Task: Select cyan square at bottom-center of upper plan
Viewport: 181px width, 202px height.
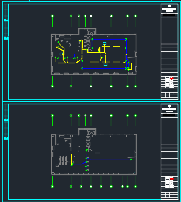Action: coord(105,64)
